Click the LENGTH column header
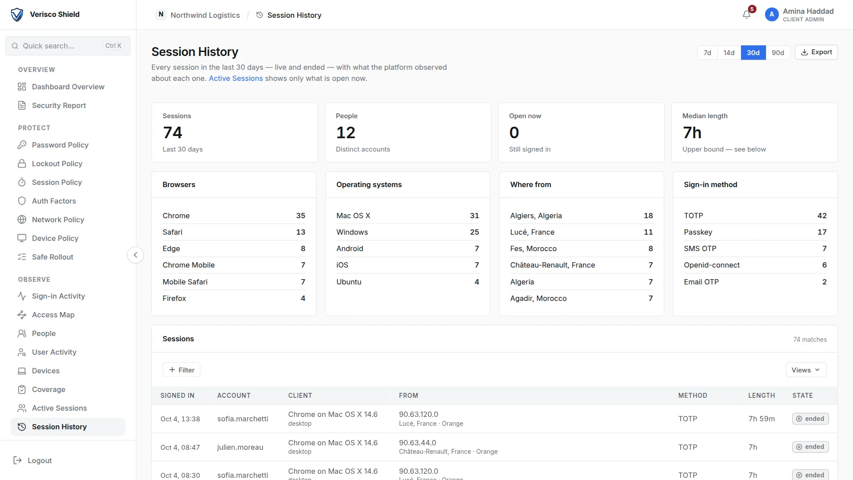The image size is (853, 480). coord(761,396)
